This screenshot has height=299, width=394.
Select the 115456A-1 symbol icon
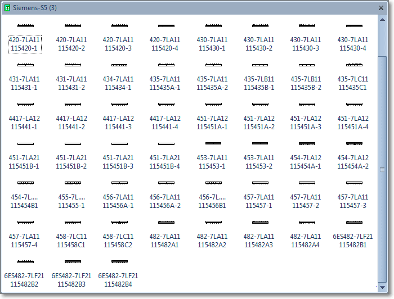(119, 183)
